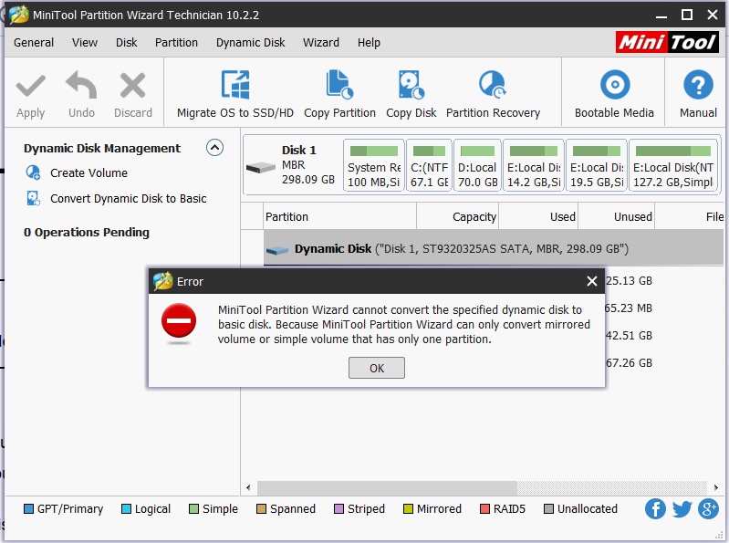Click OK in the Error dialog
This screenshot has width=729, height=543.
click(x=377, y=368)
